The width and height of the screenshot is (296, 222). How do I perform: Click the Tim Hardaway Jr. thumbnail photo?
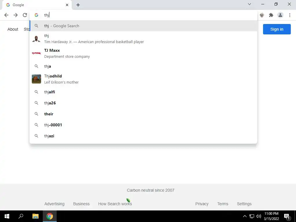coord(36,39)
